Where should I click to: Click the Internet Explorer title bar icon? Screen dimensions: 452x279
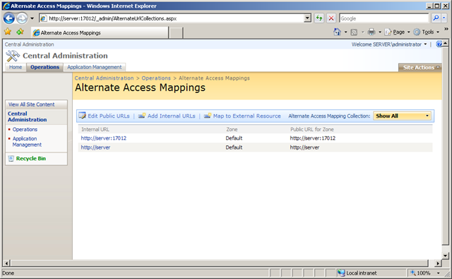click(6, 6)
